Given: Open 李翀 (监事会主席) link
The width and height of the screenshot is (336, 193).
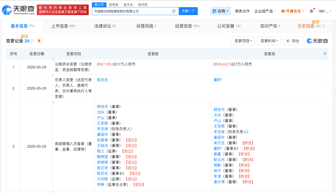Looking at the screenshot, I should [x=101, y=185].
